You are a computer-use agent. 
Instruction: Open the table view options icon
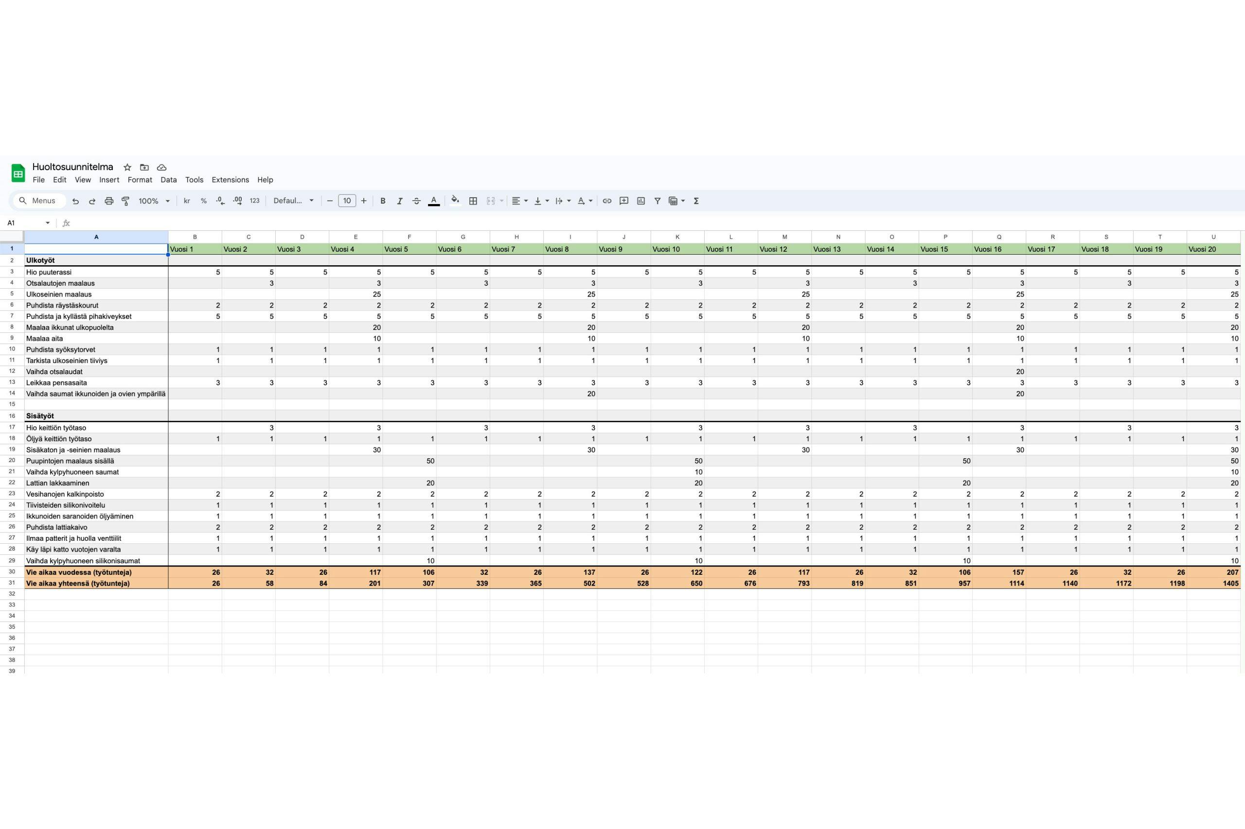point(676,201)
